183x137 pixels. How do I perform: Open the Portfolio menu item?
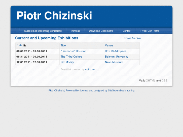click(75, 31)
